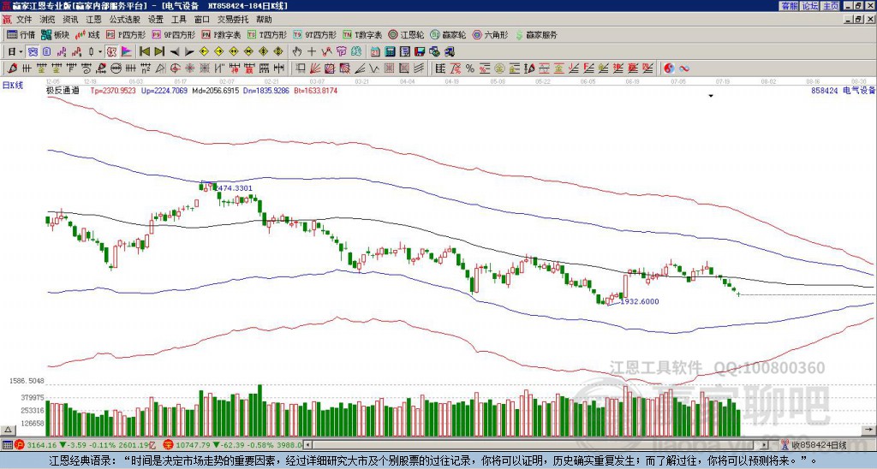Click the scrollbar left arrow near the index ticker

click(307, 445)
